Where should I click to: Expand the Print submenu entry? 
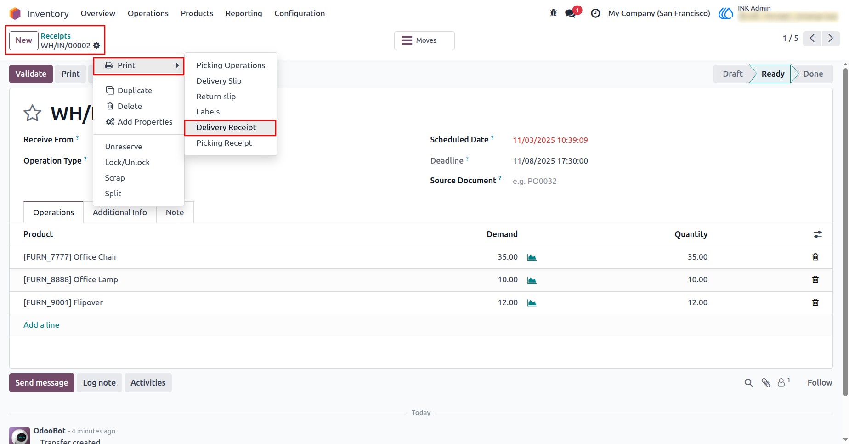coord(138,66)
